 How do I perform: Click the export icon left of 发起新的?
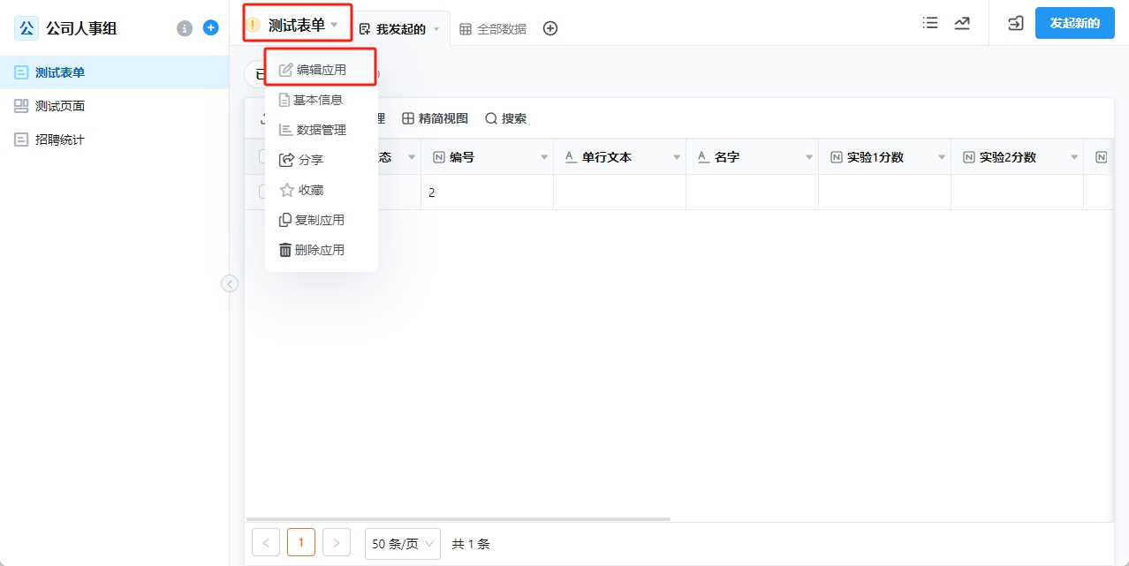tap(1014, 23)
